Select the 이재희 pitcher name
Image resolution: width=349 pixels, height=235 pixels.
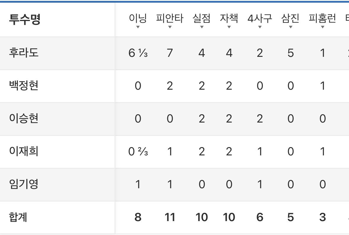(24, 151)
